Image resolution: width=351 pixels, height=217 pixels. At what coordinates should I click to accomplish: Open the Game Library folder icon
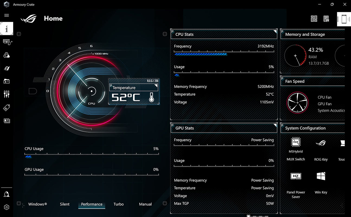coord(7,81)
